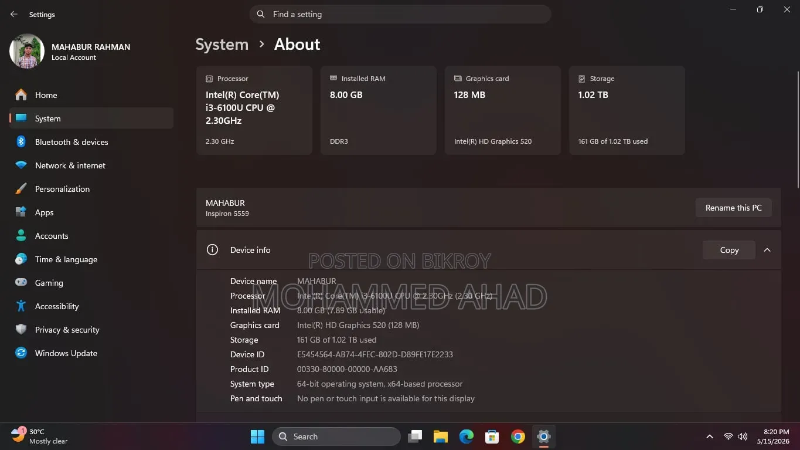Copy the Device info details
This screenshot has height=450, width=800.
pyautogui.click(x=729, y=250)
